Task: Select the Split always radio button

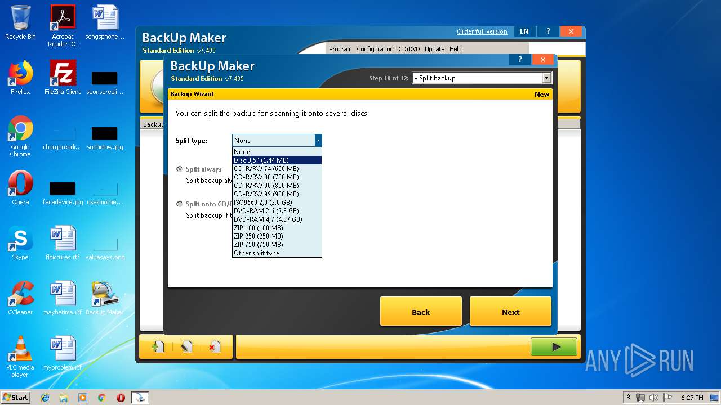Action: click(180, 169)
